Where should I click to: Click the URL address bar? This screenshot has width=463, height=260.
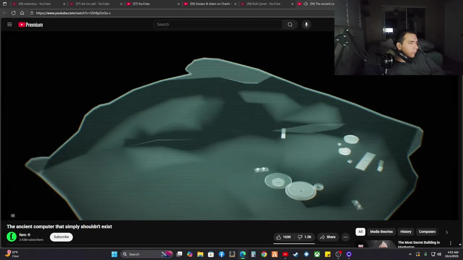(181, 13)
